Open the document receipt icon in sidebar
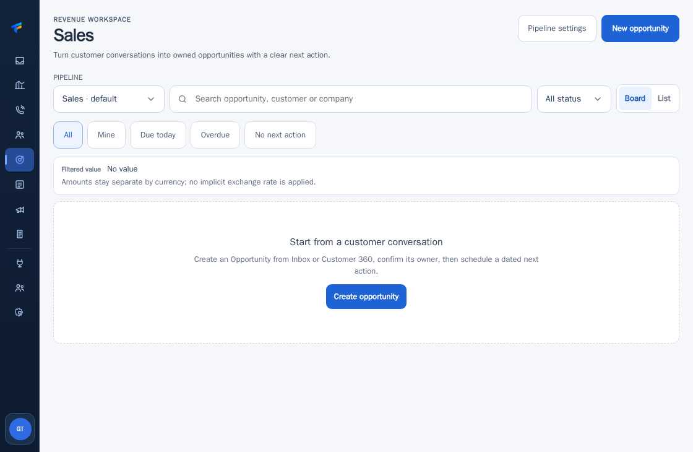 point(19,234)
